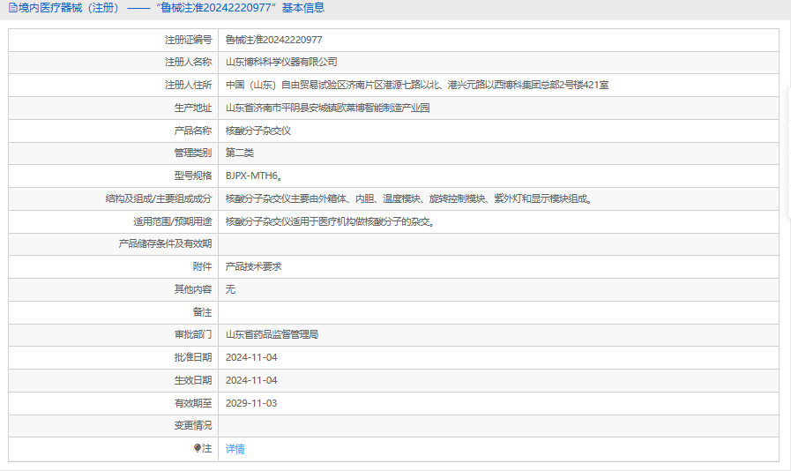Click the registrant address starting 中国（山东）自由贸易试验区

point(417,85)
